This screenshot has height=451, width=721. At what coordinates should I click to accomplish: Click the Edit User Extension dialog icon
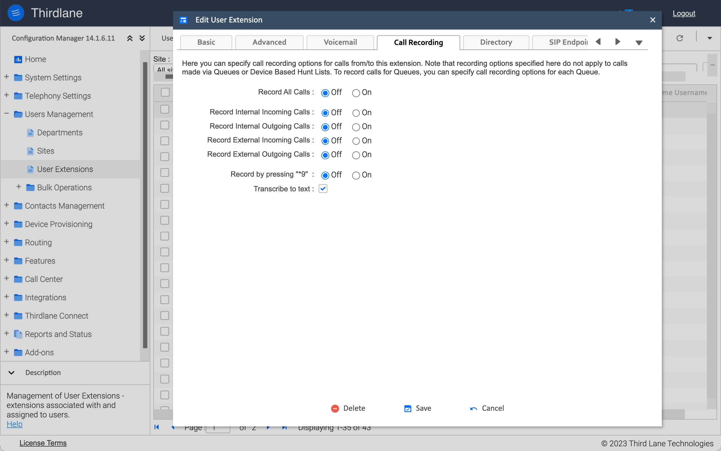pos(184,20)
